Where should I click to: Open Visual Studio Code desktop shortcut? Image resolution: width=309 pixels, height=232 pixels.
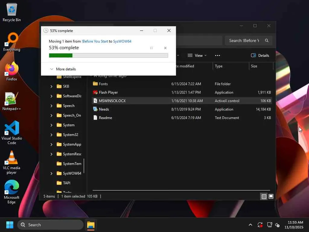click(x=12, y=133)
